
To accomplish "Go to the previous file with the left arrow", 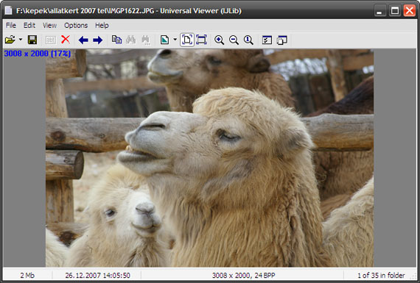I will click(83, 40).
